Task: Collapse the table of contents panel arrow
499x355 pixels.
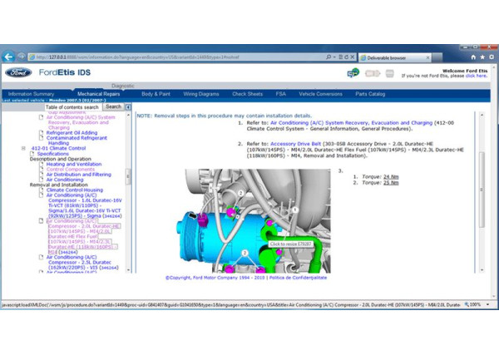Action: [x=128, y=107]
